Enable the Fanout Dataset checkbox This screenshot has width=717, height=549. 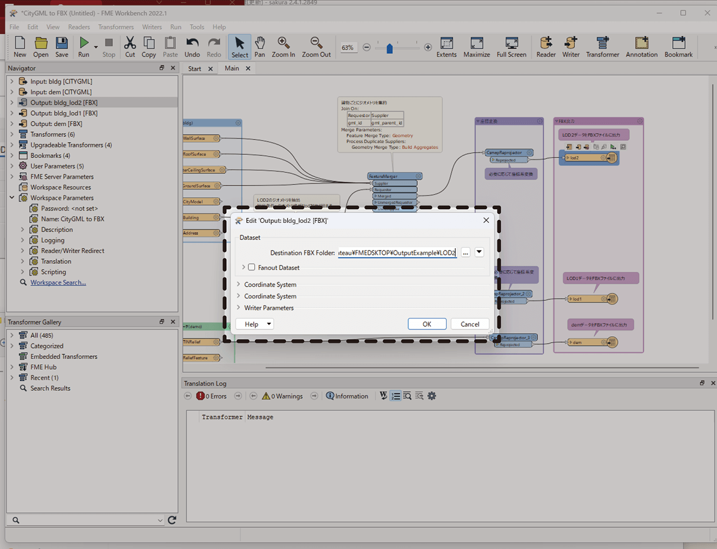(x=252, y=267)
